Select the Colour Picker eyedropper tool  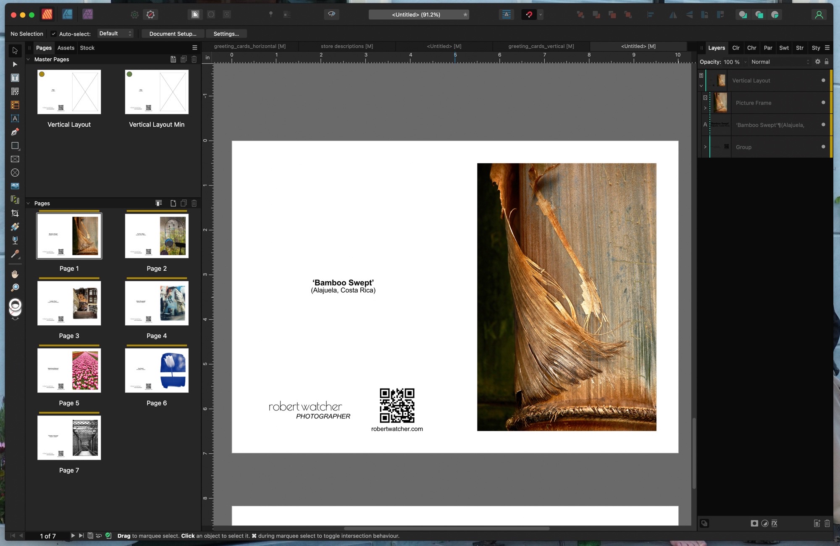[15, 254]
